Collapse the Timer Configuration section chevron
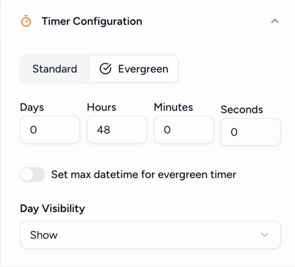The image size is (295, 267). pyautogui.click(x=275, y=21)
